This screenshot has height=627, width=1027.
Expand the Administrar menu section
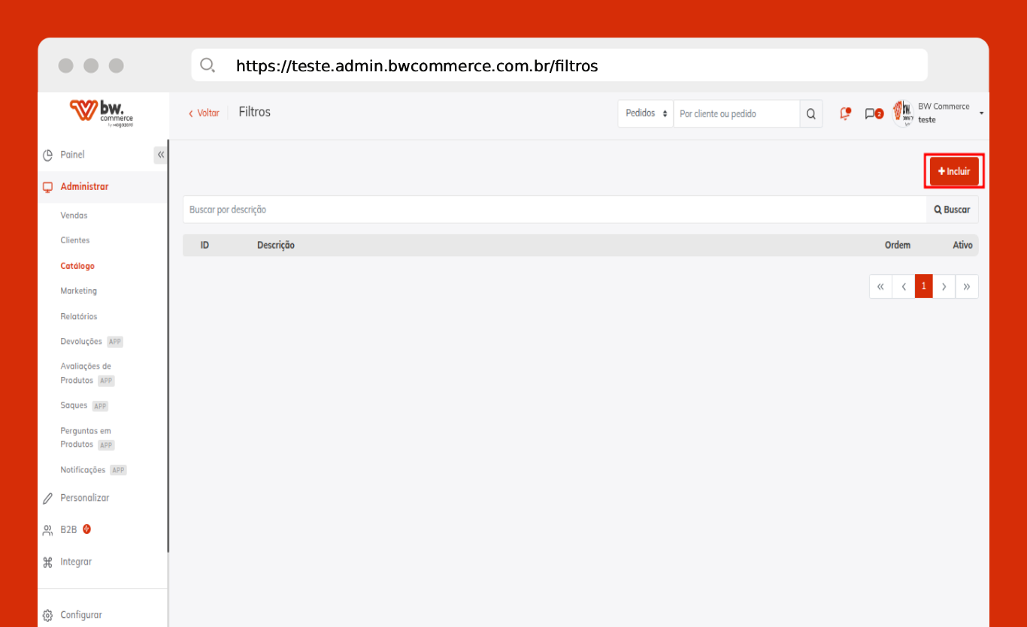[84, 187]
